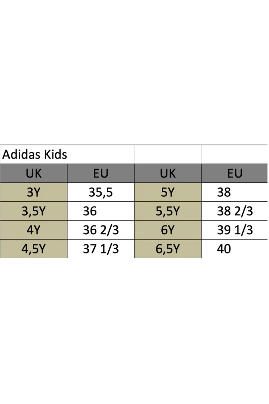The height and width of the screenshot is (404, 269).
Task: Select the 5,5Y size cell
Action: pyautogui.click(x=168, y=211)
